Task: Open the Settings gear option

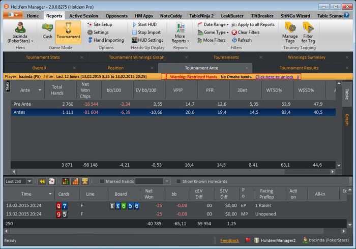Action: click(98, 32)
